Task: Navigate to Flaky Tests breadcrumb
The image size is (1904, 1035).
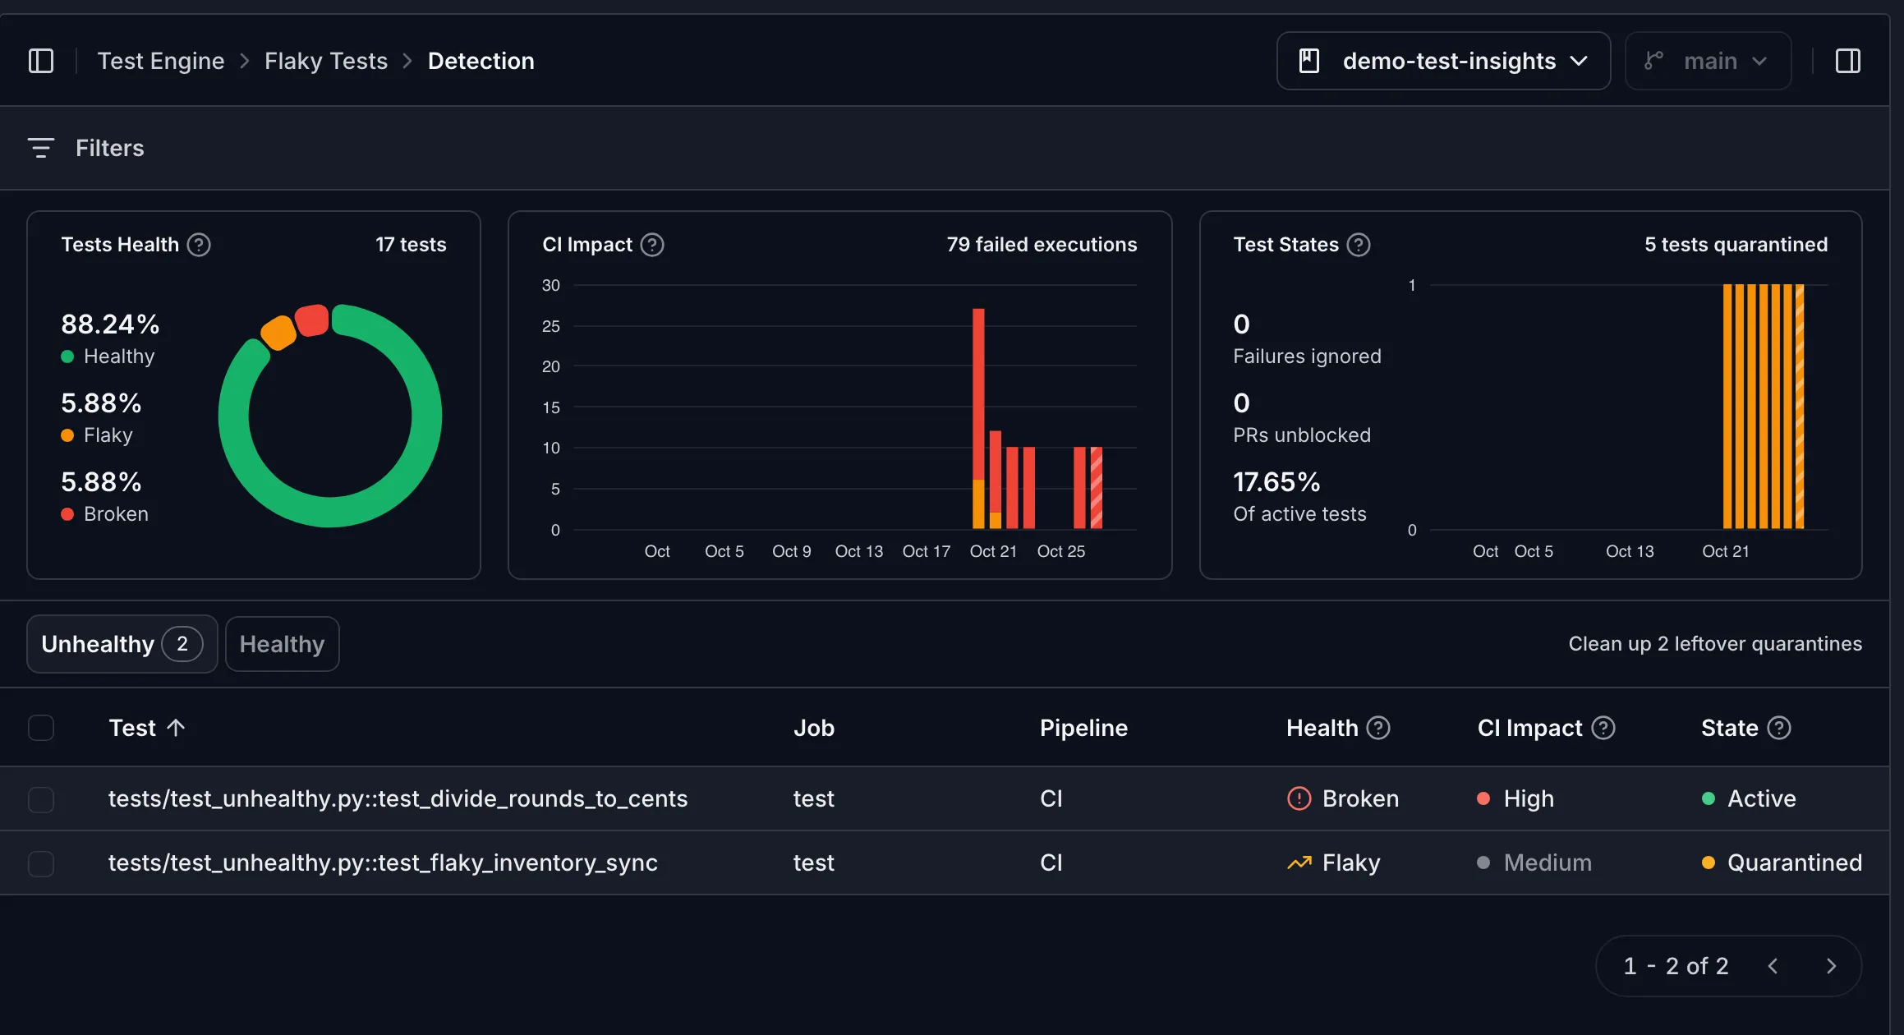Action: click(x=326, y=61)
